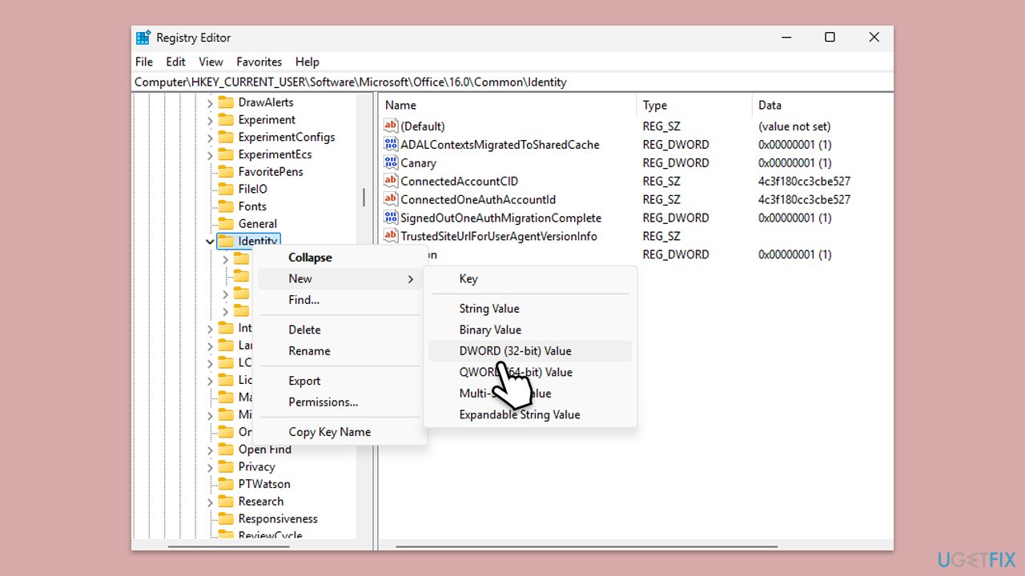1025x576 pixels.
Task: Choose Delete in the context menu
Action: (340, 330)
